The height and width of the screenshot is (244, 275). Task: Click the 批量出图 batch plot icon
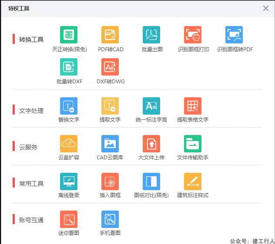pyautogui.click(x=151, y=35)
